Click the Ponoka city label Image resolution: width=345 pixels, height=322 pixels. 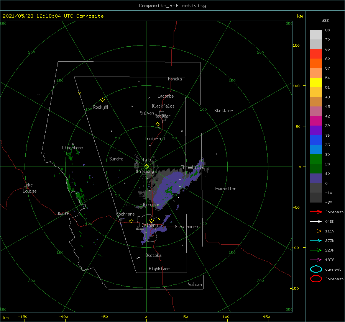click(x=175, y=79)
